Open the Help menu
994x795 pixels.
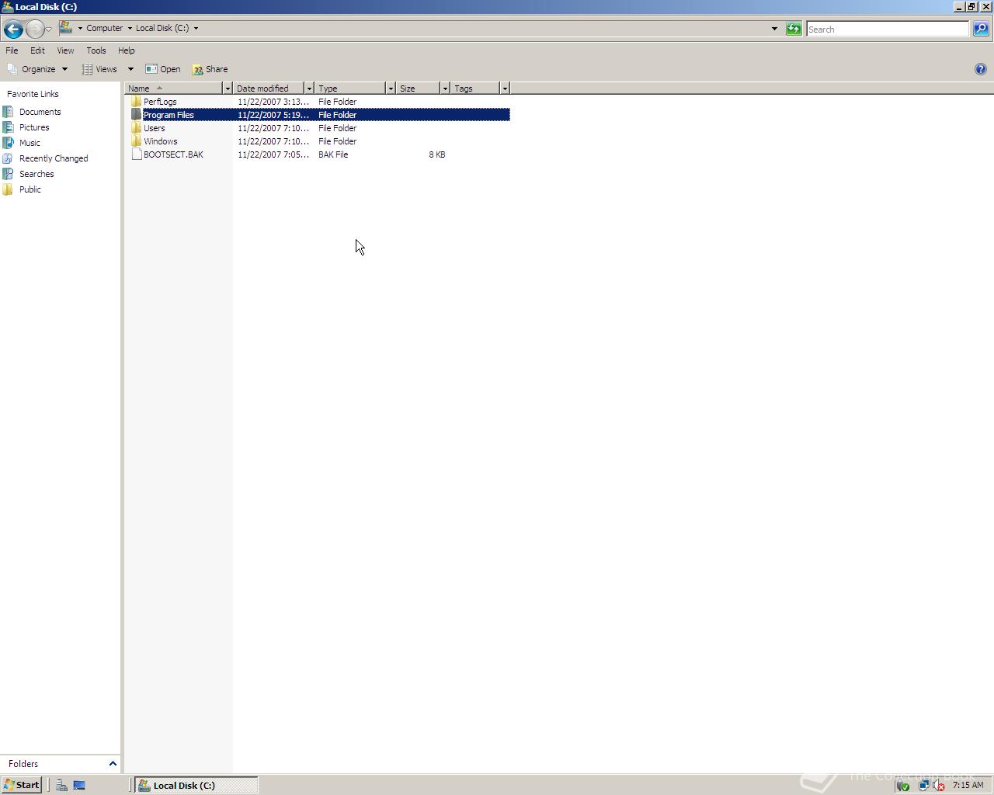tap(126, 50)
